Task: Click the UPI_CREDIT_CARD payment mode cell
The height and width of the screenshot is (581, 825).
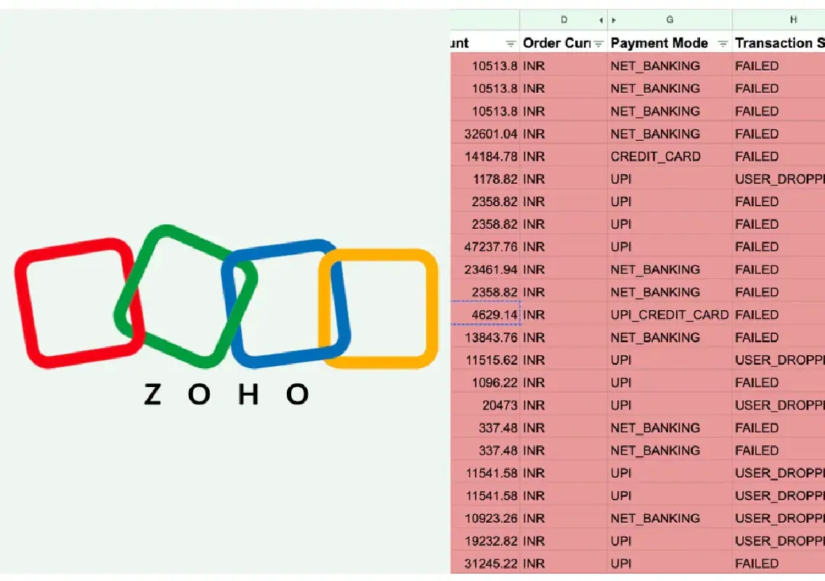Action: (x=670, y=314)
